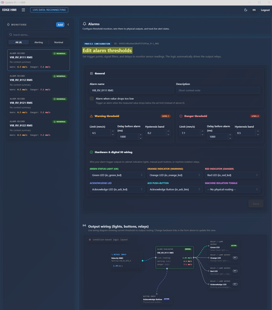Image resolution: width=272 pixels, height=310 pixels.
Task: Click the General section icon
Action: click(91, 73)
